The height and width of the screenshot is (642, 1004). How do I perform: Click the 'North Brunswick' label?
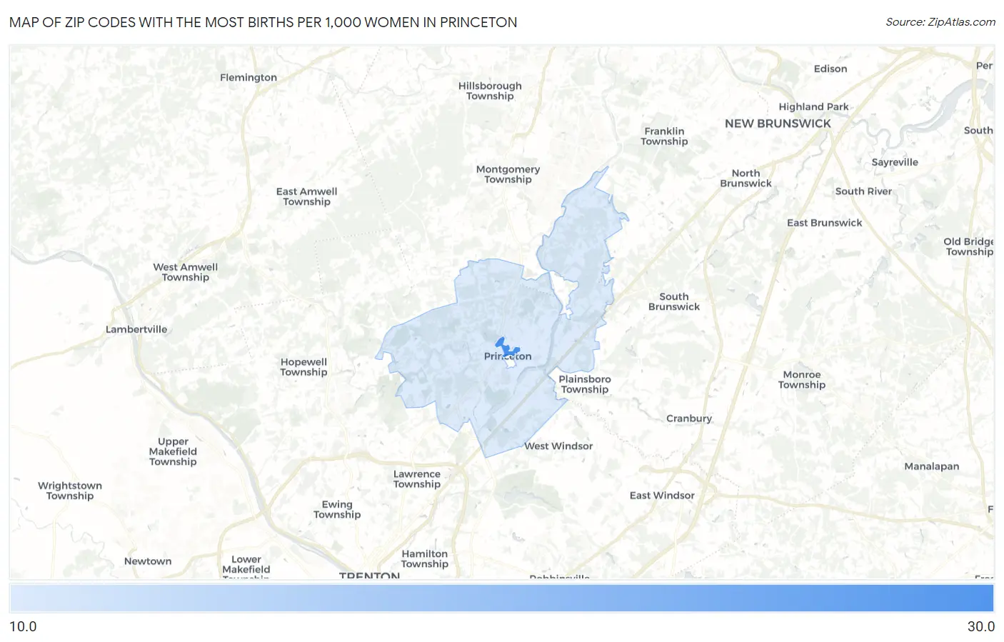click(x=746, y=179)
